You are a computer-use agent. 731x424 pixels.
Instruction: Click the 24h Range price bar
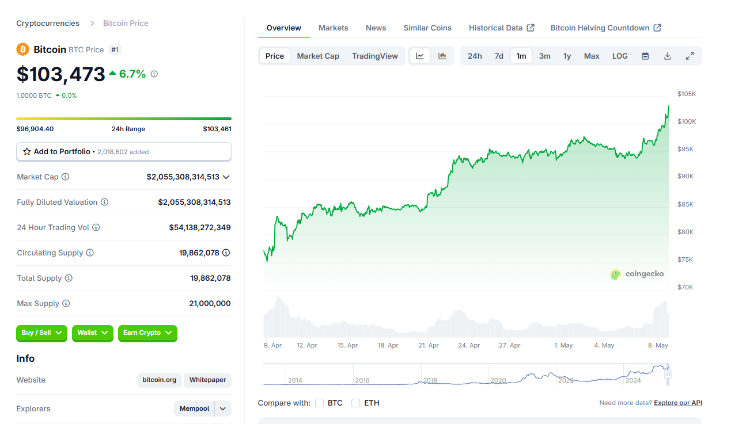pyautogui.click(x=124, y=119)
